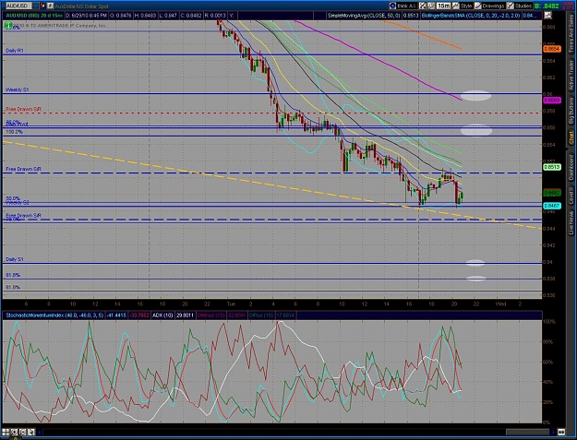The width and height of the screenshot is (577, 440).
Task: Click the Daily R1 line label
Action: coord(15,51)
